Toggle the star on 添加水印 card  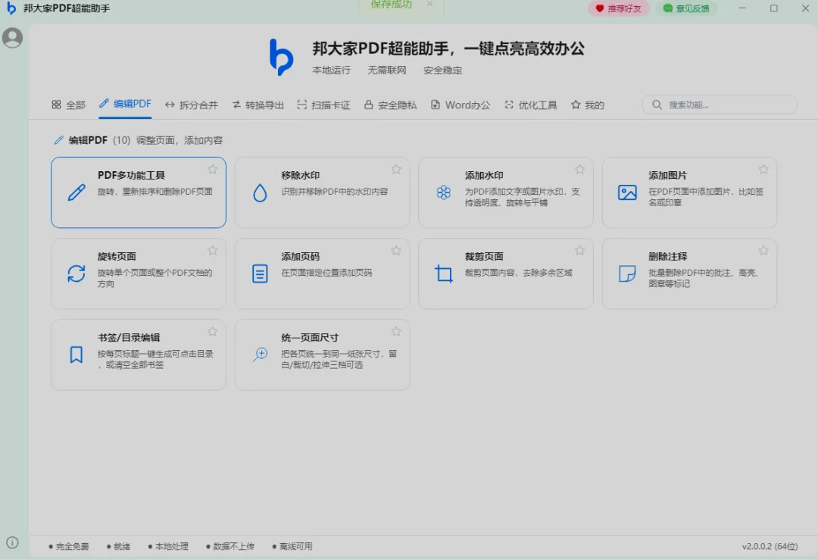point(579,169)
